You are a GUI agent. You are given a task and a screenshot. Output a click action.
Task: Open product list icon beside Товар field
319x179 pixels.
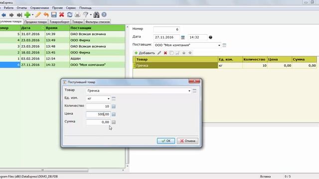tap(194, 90)
